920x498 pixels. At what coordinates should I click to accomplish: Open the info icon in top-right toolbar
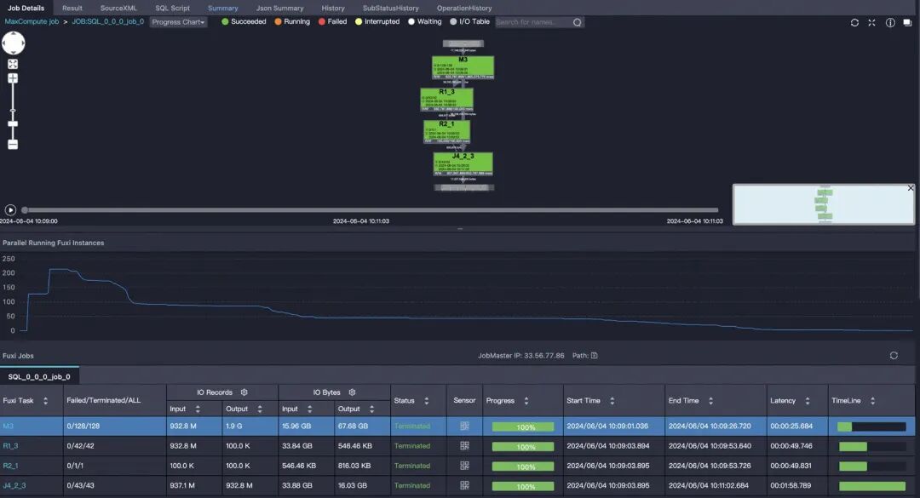tap(890, 22)
